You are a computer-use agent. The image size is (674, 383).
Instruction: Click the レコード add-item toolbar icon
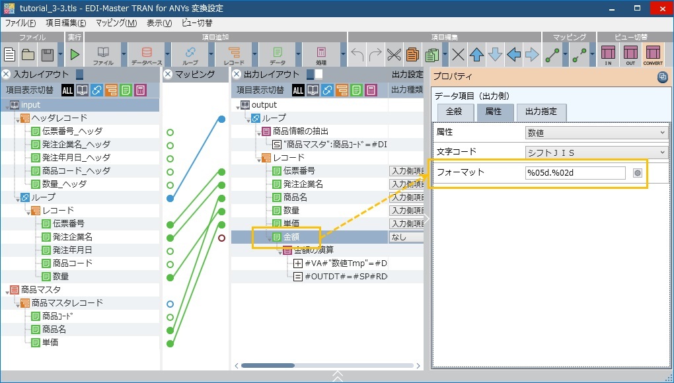coord(234,54)
